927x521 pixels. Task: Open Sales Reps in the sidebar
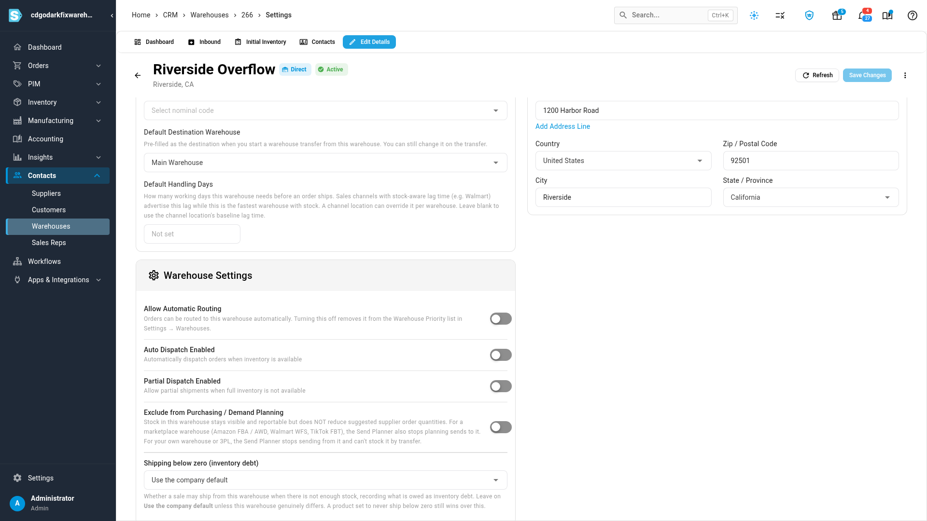(x=58, y=243)
